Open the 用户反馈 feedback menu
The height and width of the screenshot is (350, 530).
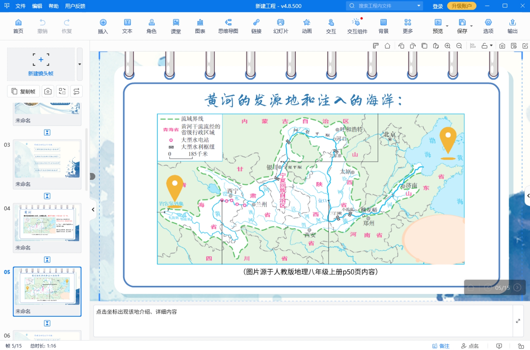(75, 6)
